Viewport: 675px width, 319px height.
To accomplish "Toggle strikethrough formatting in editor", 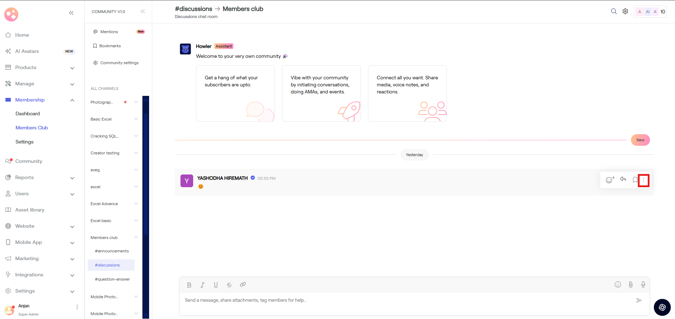I will click(x=229, y=285).
